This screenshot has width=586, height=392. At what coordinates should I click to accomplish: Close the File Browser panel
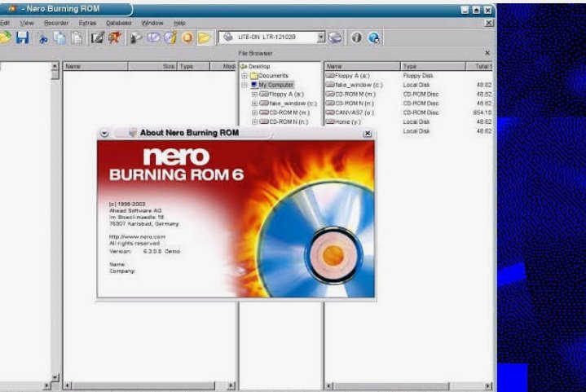pyautogui.click(x=487, y=53)
